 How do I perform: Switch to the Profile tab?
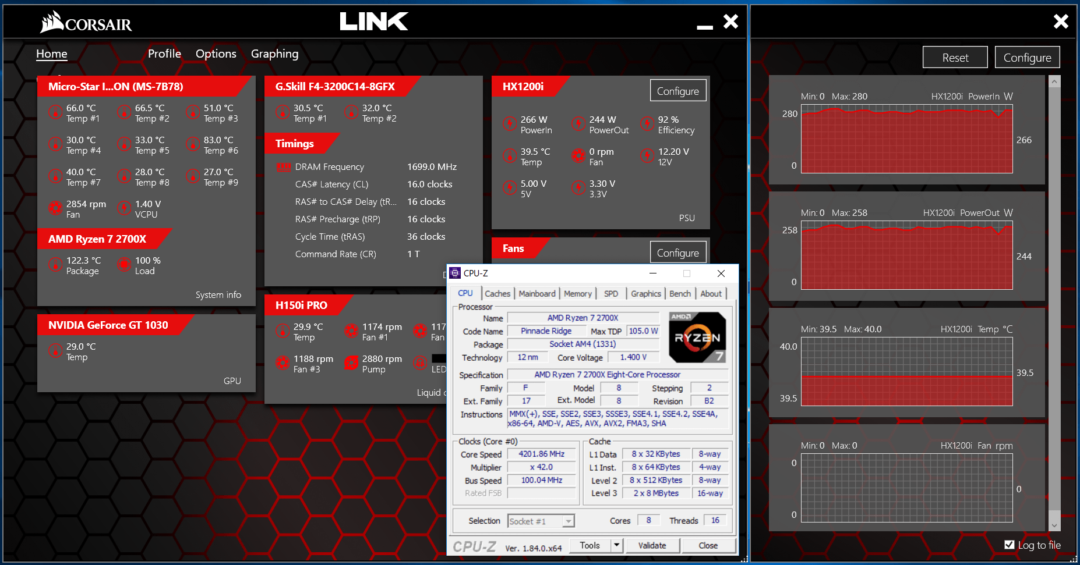coord(164,54)
